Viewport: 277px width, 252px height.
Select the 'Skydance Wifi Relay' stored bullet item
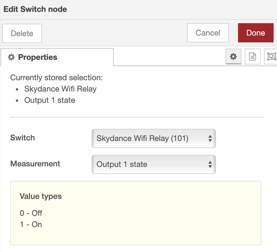tap(60, 89)
